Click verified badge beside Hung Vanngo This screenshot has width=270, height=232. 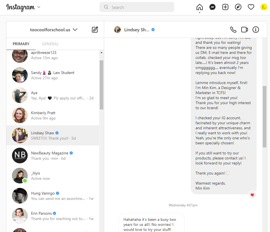(x=58, y=193)
